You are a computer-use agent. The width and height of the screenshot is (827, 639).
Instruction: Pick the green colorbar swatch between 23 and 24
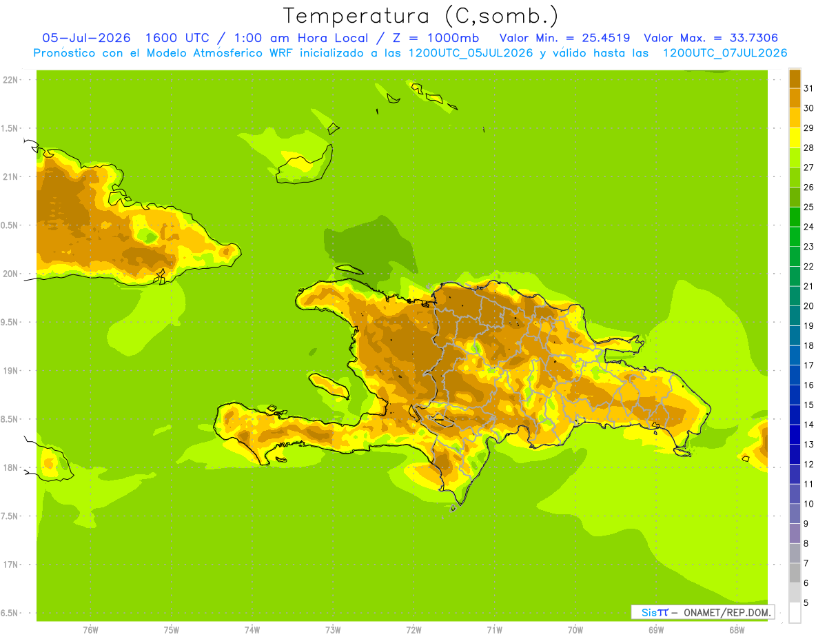click(x=795, y=236)
